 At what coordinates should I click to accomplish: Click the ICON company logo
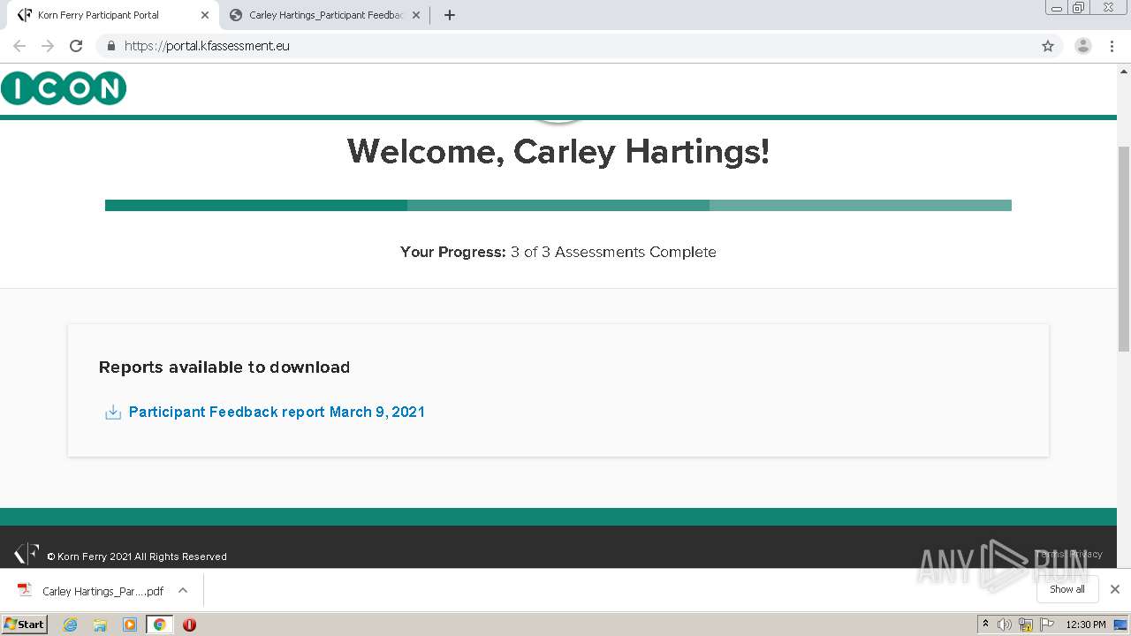point(64,88)
